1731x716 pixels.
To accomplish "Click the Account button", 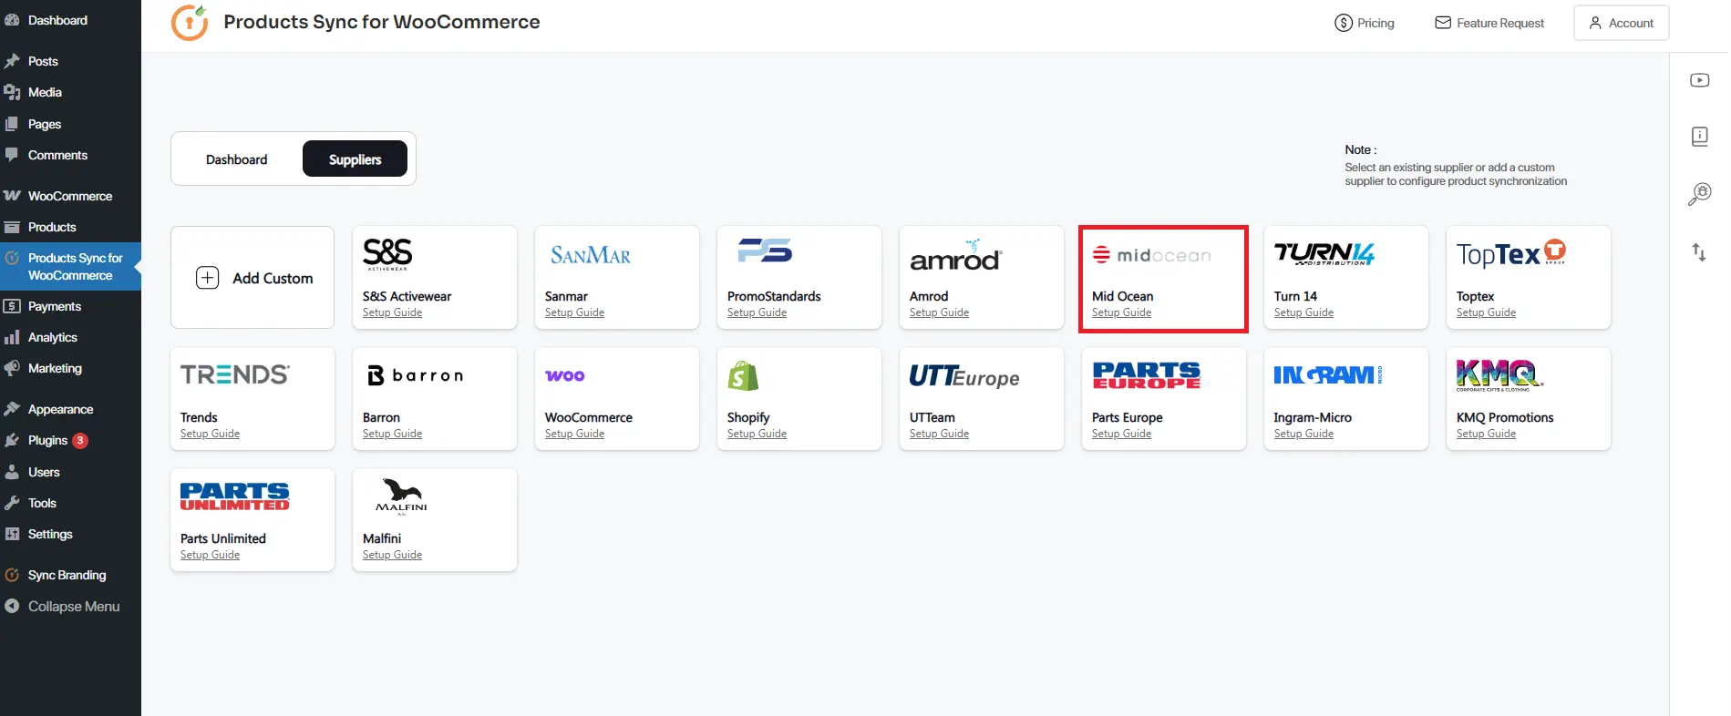I will [1621, 23].
